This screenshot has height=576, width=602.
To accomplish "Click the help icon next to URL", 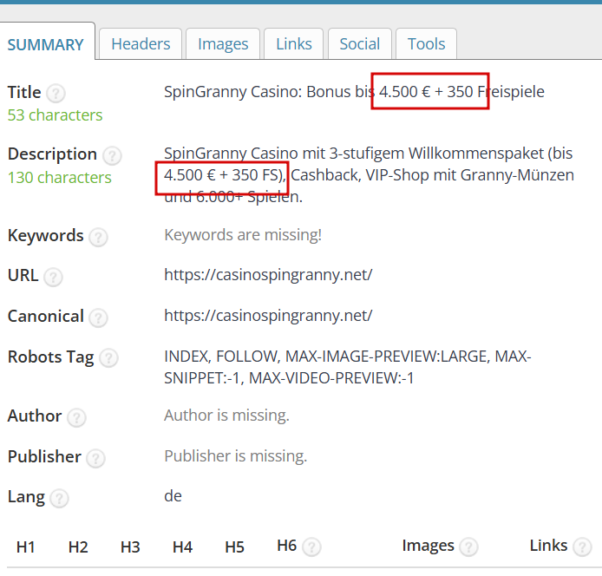I will pyautogui.click(x=53, y=277).
